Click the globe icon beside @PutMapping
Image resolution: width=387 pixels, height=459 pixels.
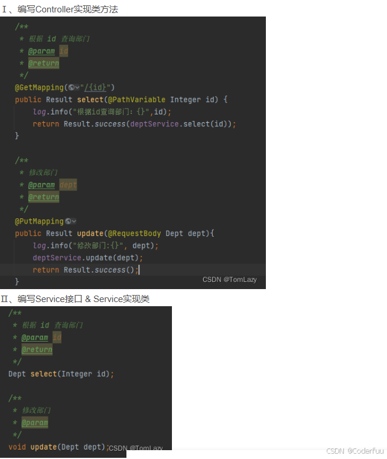click(x=68, y=221)
